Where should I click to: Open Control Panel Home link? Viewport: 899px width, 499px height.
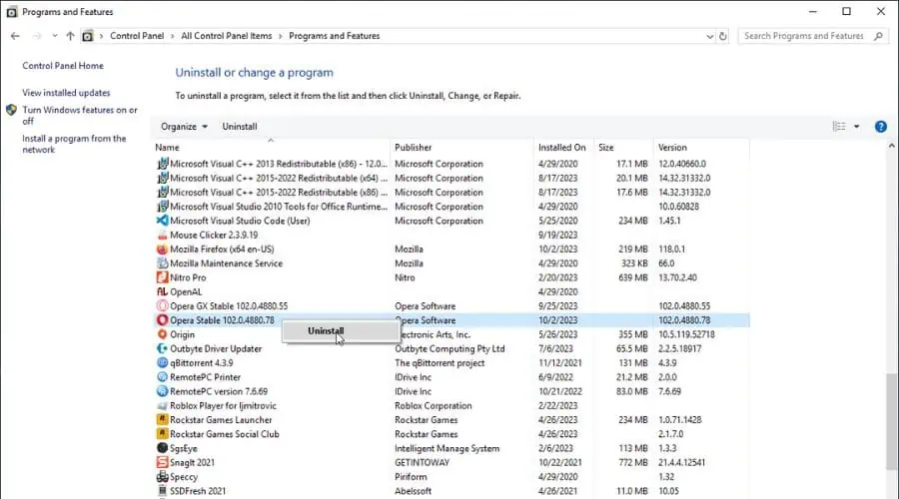point(63,66)
